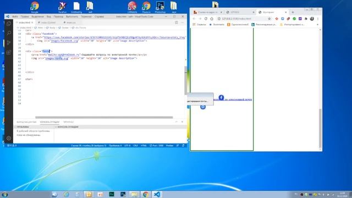Click the vertical scrollbar in Chrome page
This screenshot has width=352, height=198.
[320, 128]
